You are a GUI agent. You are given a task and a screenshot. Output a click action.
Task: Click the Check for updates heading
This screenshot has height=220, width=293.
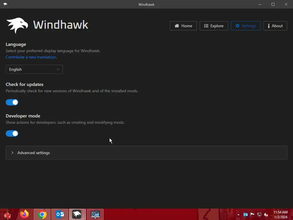25,85
